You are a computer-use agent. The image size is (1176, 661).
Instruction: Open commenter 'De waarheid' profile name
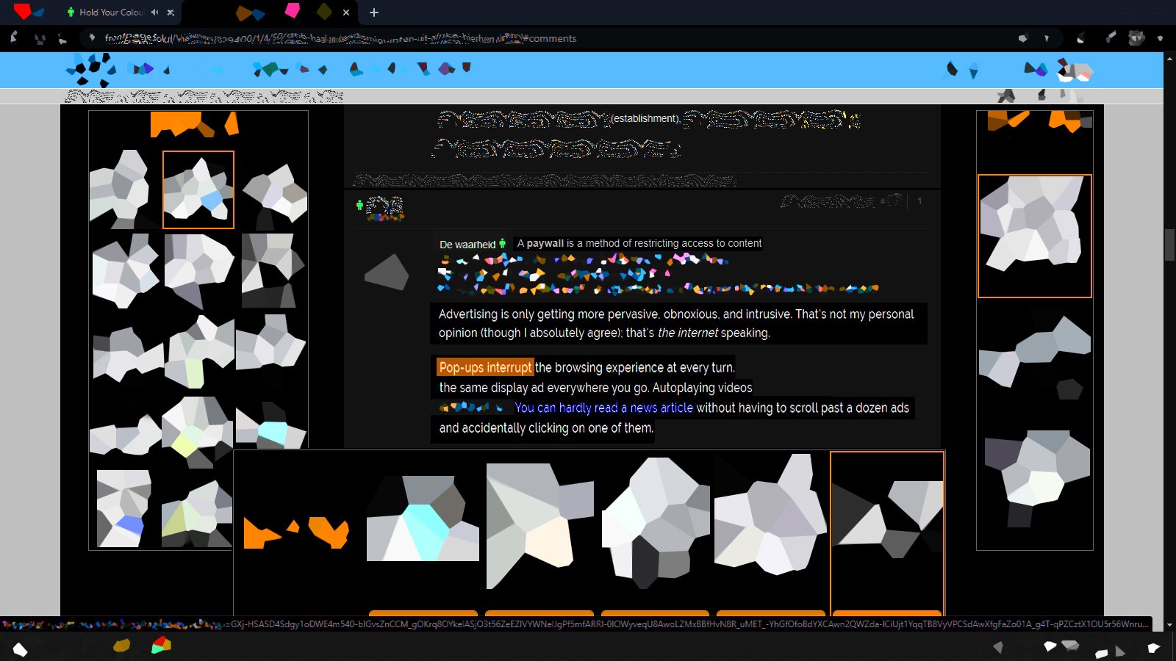click(467, 245)
